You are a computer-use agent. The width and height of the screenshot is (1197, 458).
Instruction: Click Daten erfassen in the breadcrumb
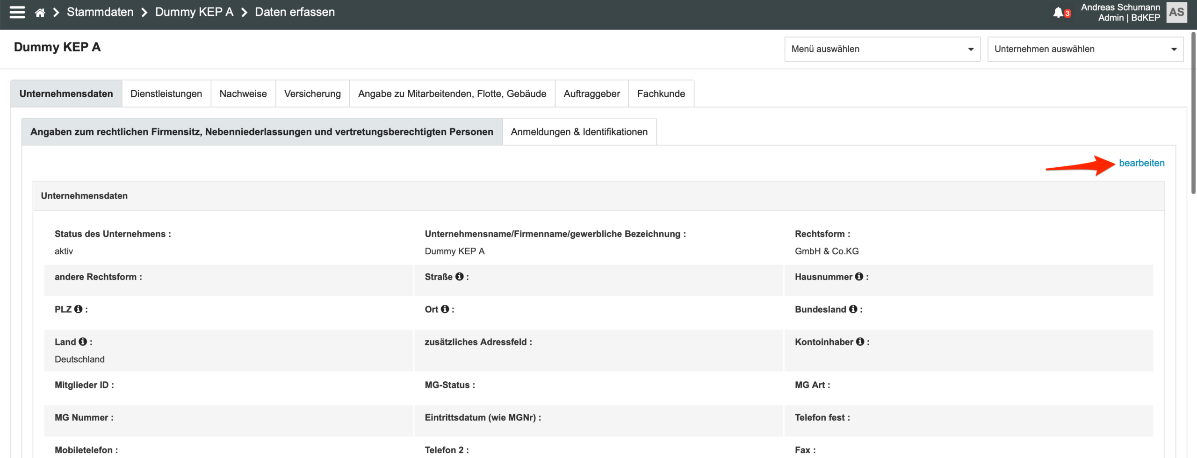(x=295, y=12)
